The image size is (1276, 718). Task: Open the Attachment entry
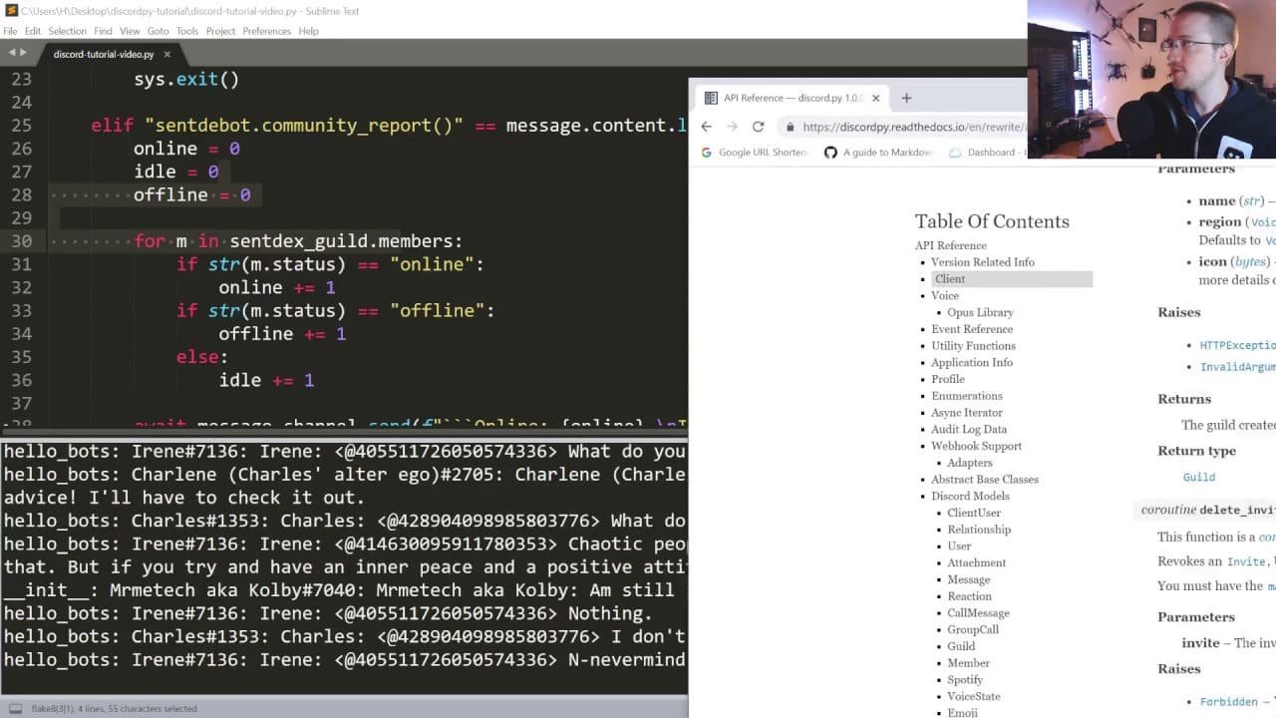pyautogui.click(x=977, y=563)
